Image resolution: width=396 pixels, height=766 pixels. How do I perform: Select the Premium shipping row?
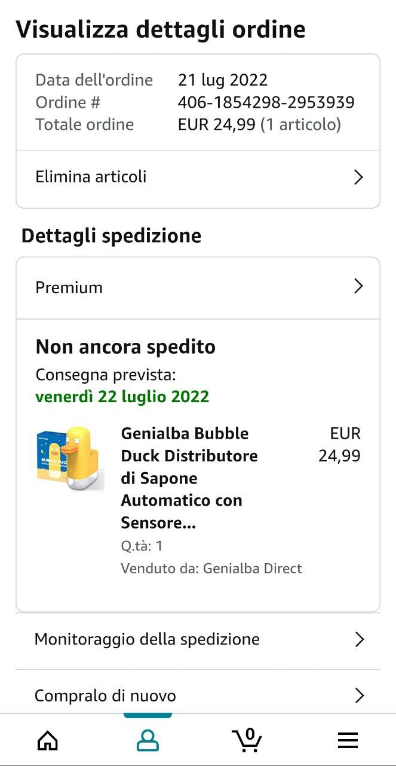[x=198, y=287]
